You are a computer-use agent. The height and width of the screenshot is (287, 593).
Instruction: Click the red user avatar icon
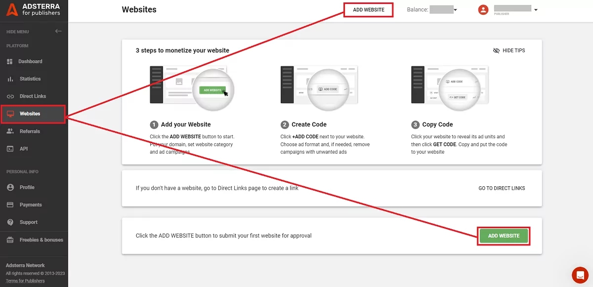click(483, 10)
